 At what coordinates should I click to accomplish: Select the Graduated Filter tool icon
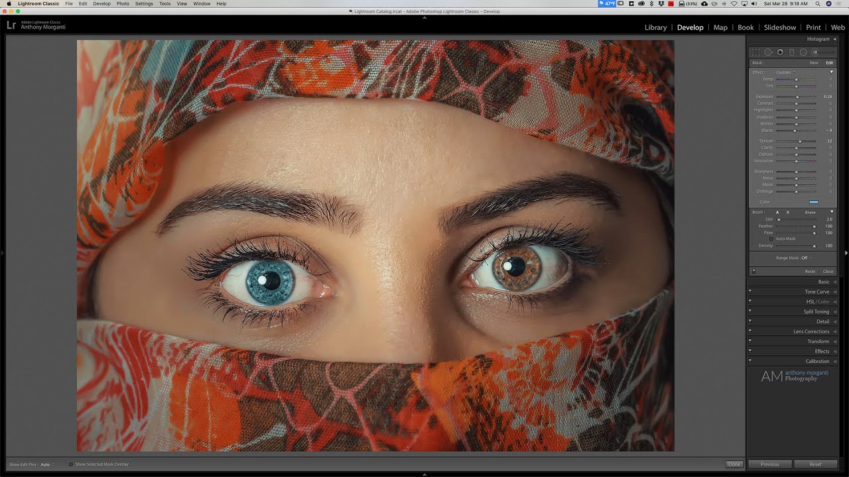coord(791,52)
